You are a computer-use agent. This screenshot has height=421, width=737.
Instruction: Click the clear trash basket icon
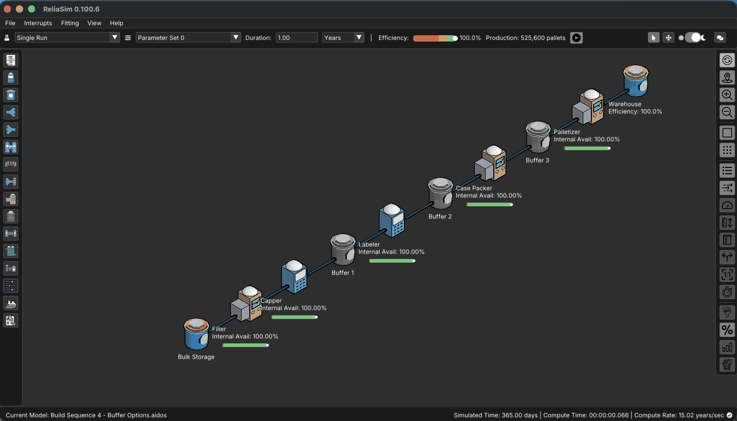pos(727,365)
